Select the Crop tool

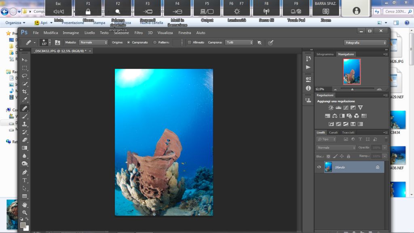[x=25, y=92]
